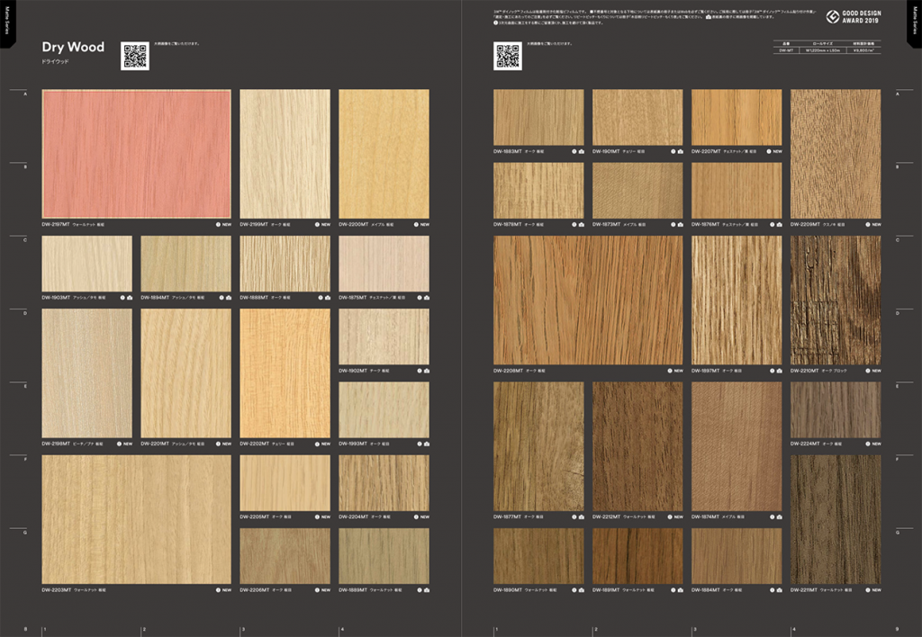Click the Good Design Award 2019 logo

click(x=854, y=16)
